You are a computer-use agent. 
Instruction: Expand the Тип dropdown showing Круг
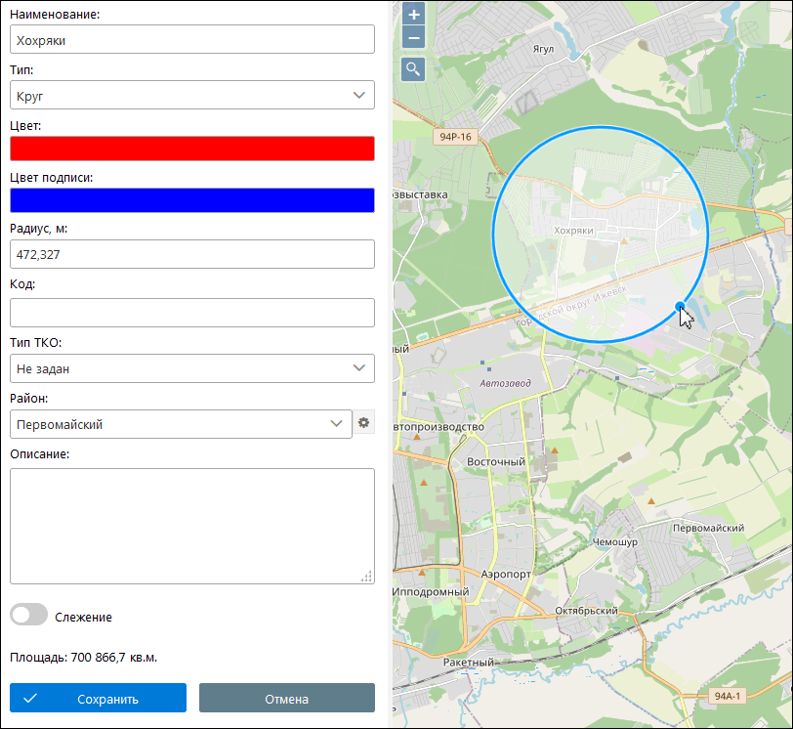tap(191, 95)
